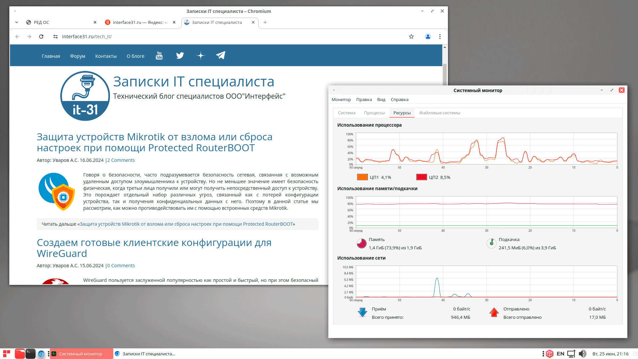Click the volume speaker tray icon
Image resolution: width=638 pixels, height=359 pixels.
(x=582, y=354)
